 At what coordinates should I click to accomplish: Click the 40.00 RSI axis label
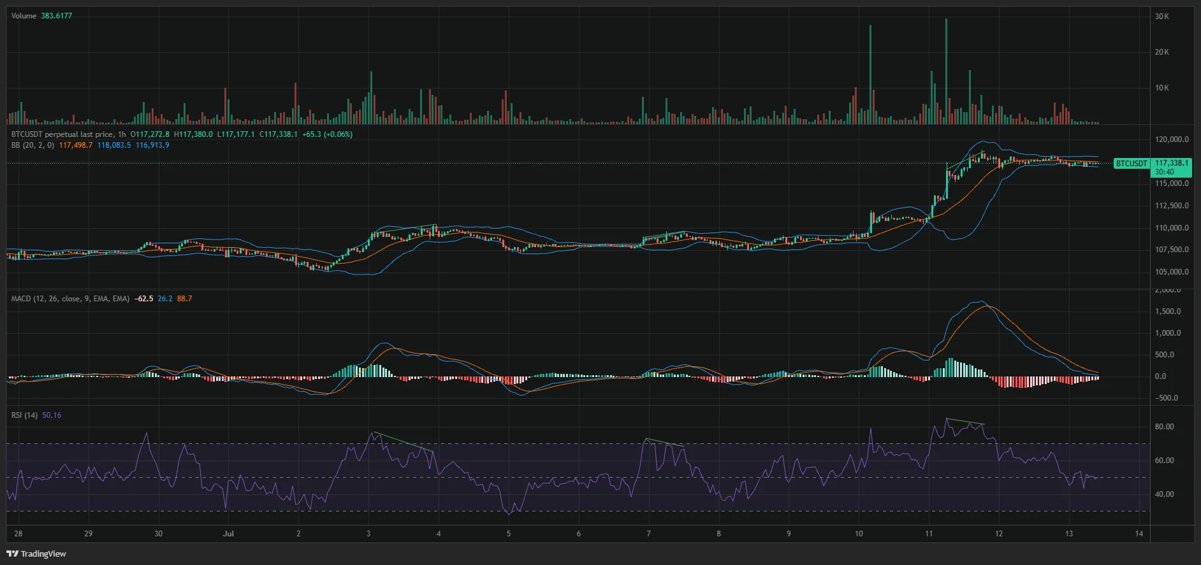click(1165, 494)
